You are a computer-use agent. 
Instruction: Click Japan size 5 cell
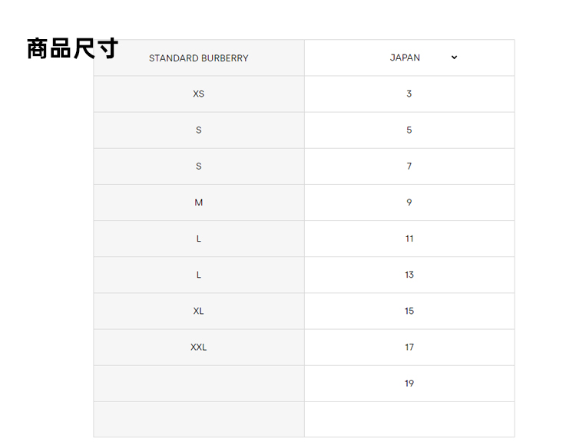409,130
